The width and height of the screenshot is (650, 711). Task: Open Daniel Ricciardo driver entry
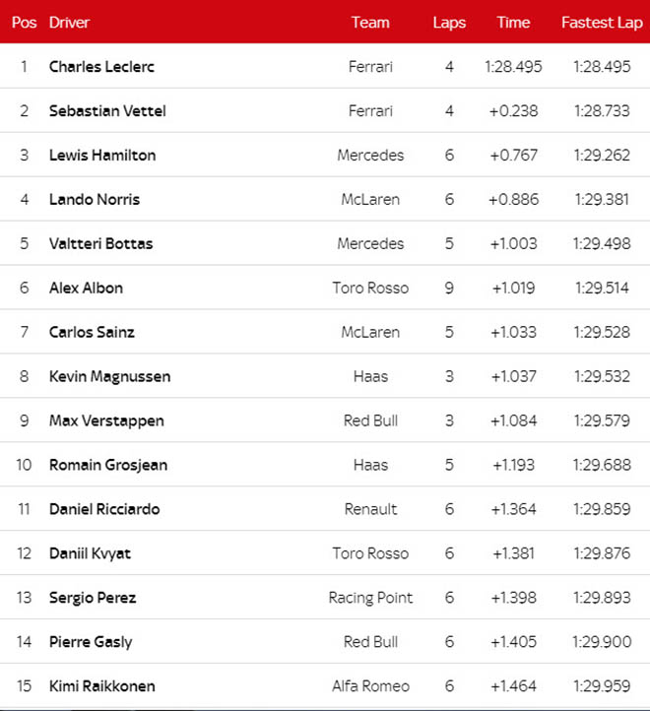pyautogui.click(x=104, y=510)
